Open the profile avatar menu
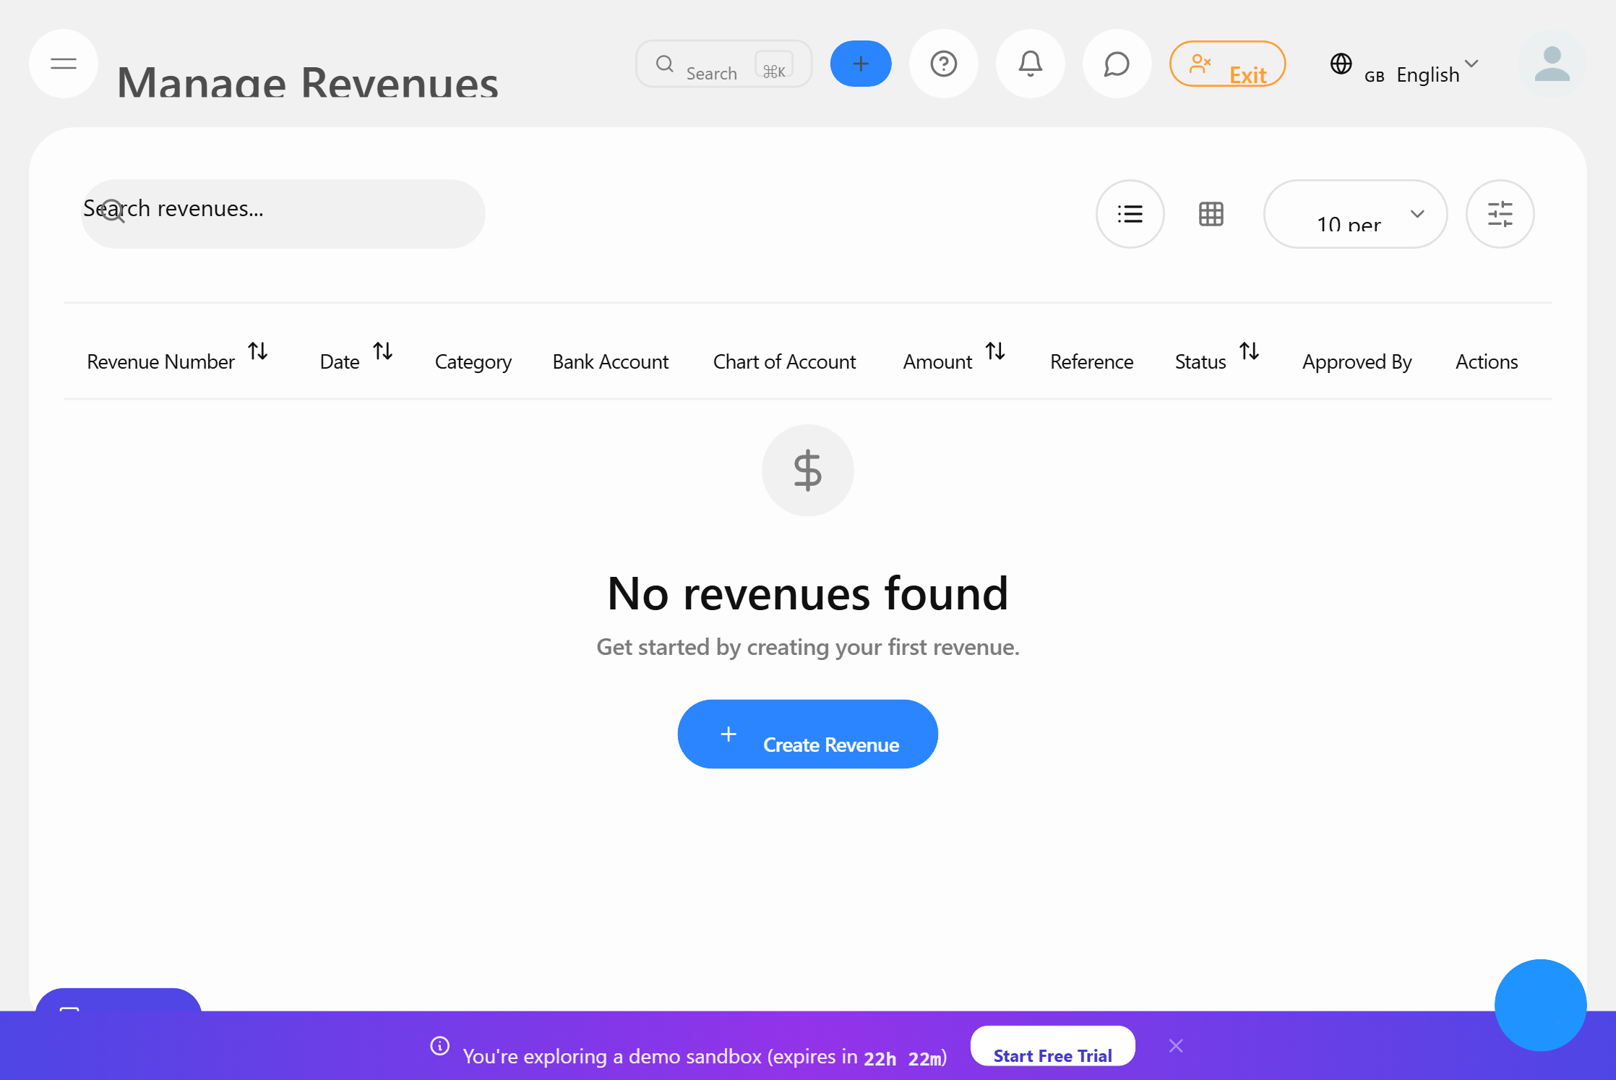1616x1080 pixels. pos(1551,64)
